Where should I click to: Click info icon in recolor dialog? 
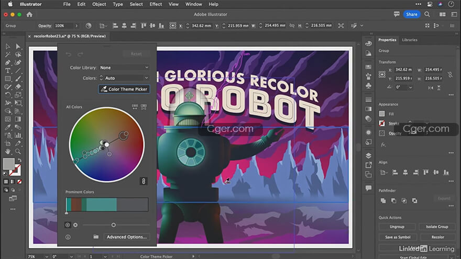coord(68,237)
